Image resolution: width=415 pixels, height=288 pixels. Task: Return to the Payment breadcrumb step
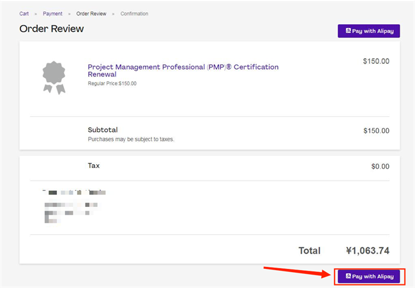point(52,13)
